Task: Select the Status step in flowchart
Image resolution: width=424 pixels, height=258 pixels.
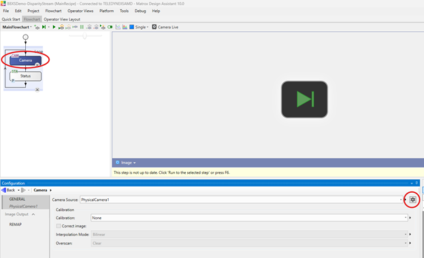Action: point(25,76)
